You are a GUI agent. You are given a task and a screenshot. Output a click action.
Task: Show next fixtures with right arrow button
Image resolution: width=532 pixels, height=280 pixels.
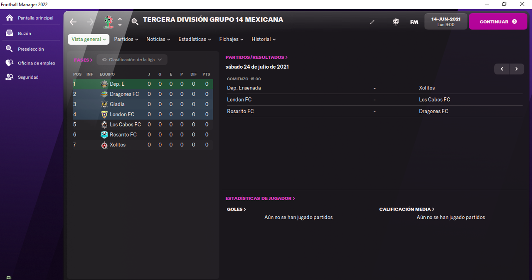[x=517, y=69]
